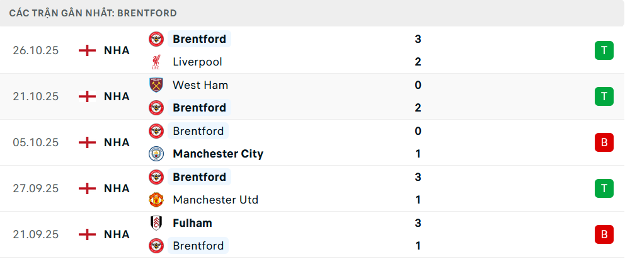The height and width of the screenshot is (259, 625).
Task: Click red B badge for Manchester City match
Action: (x=604, y=142)
